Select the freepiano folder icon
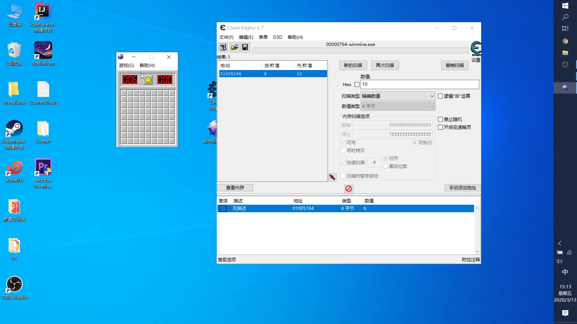Screen dimensions: 577x324 click(14, 93)
